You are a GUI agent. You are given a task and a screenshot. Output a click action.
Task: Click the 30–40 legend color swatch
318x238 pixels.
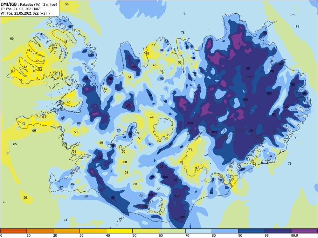point(93,231)
